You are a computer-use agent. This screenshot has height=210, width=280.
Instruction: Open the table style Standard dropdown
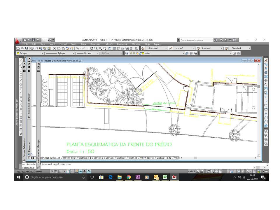coord(212,48)
